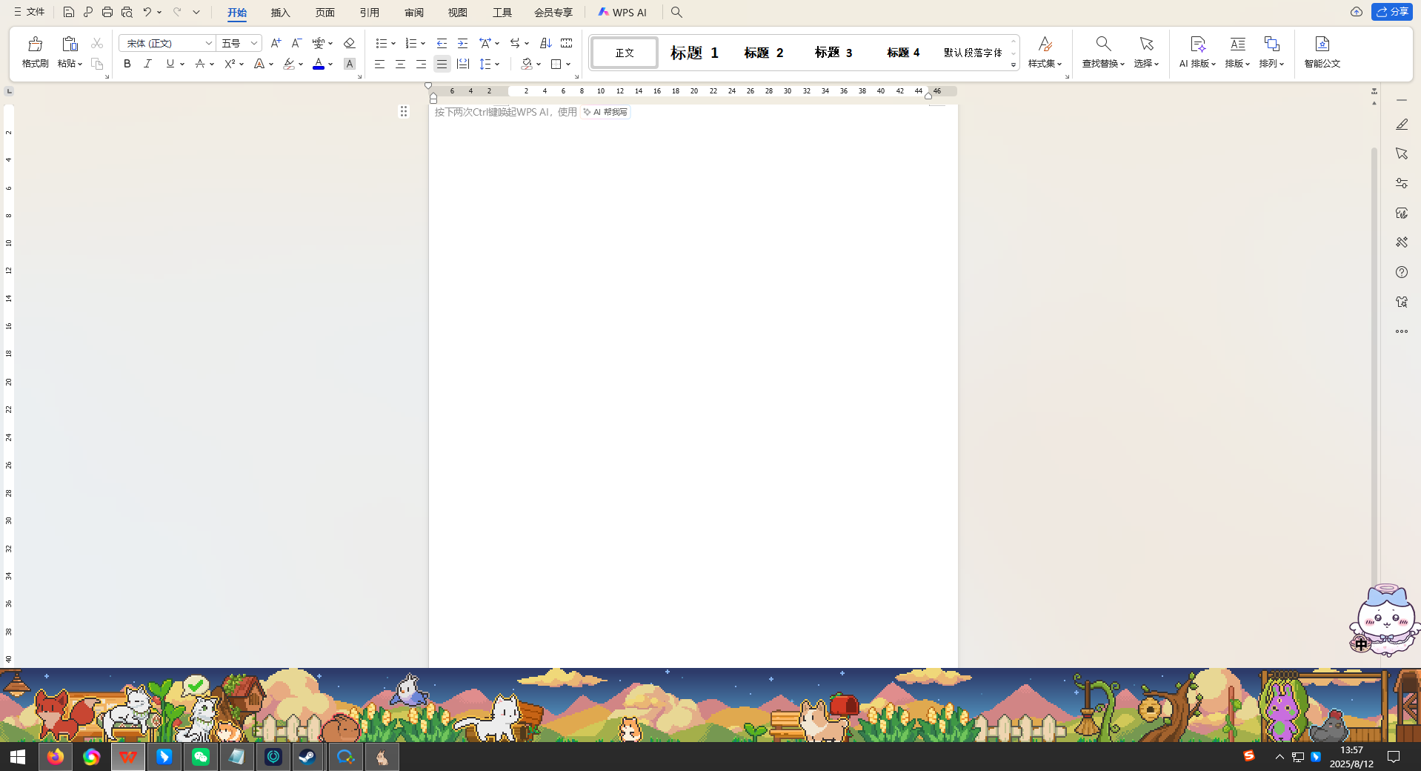1421x771 pixels.
Task: Align text right
Action: point(421,64)
